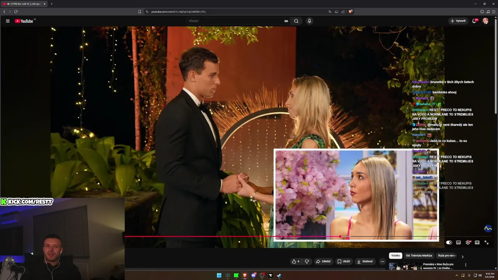This screenshot has height=280, width=498.
Task: Click the Hľadať search field
Action: 237,21
